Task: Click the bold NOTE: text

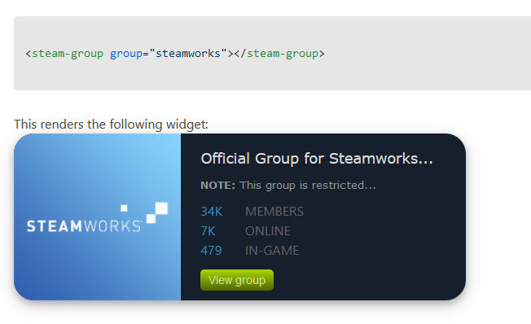Action: (217, 185)
